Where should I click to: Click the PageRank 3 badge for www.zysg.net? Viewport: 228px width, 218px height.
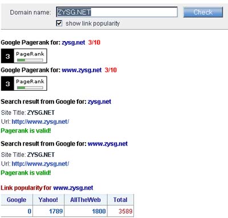coord(24,83)
